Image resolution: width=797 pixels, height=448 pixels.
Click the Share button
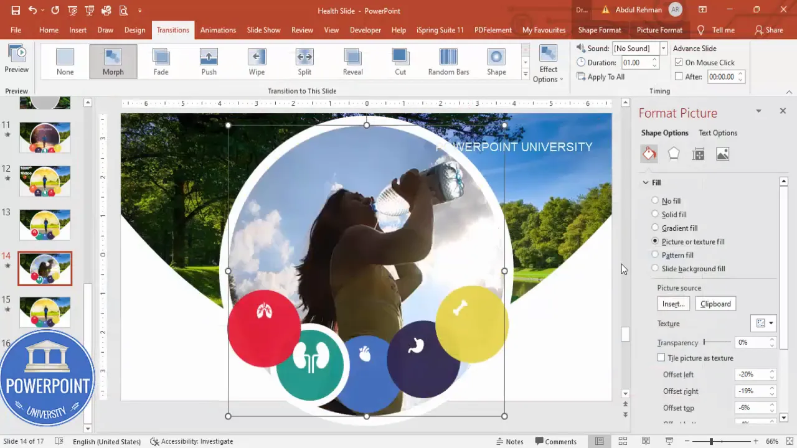768,30
